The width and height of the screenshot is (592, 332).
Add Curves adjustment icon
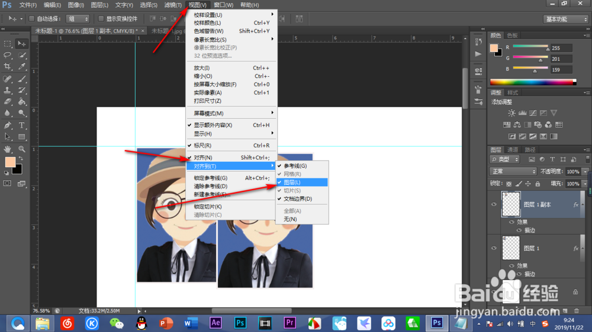(533, 113)
